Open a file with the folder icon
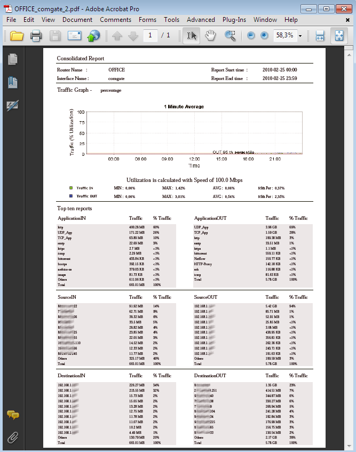This screenshot has height=452, width=356. [17, 36]
